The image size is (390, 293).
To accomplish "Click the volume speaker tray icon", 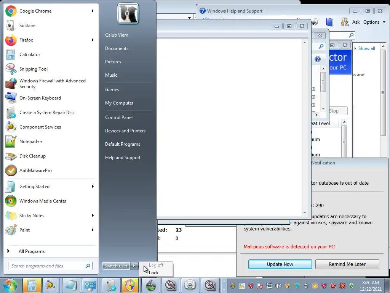I will point(278,285).
